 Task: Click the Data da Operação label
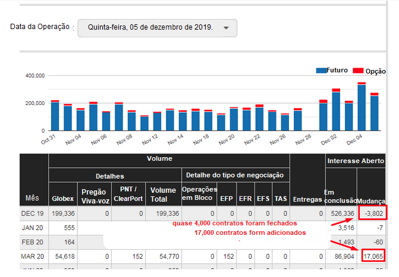pyautogui.click(x=40, y=27)
